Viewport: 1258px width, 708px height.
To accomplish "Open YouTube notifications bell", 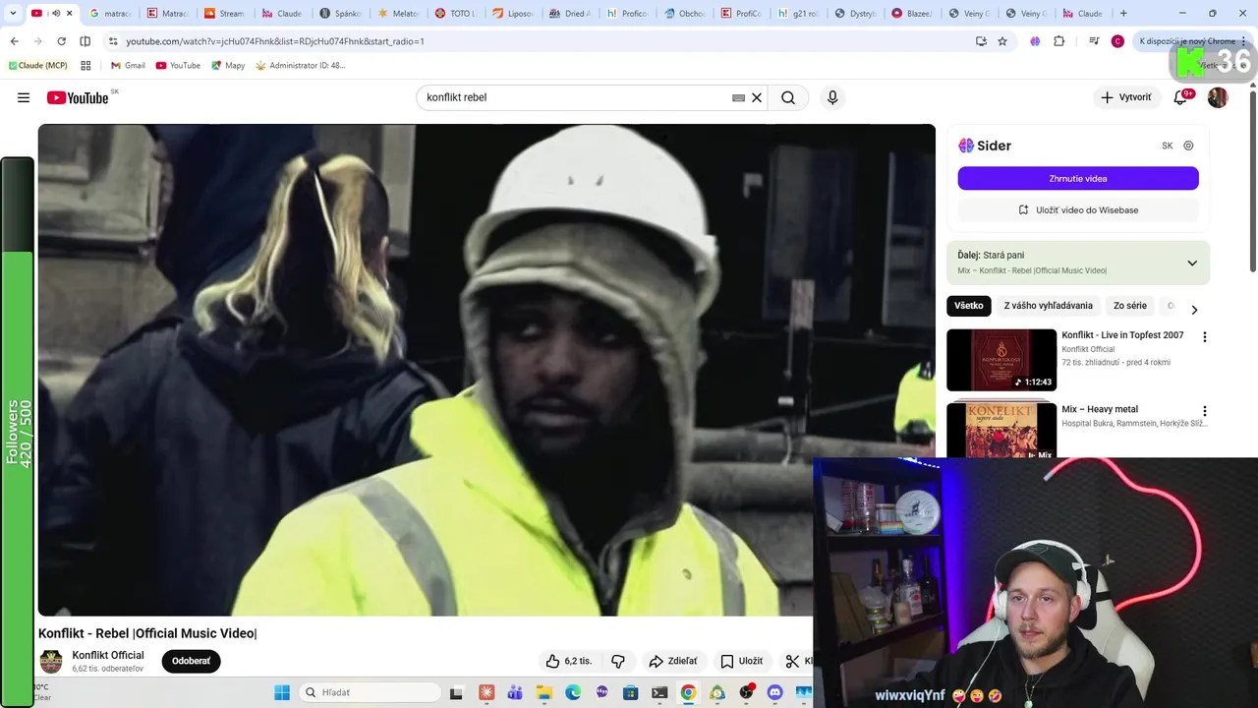I will point(1180,97).
